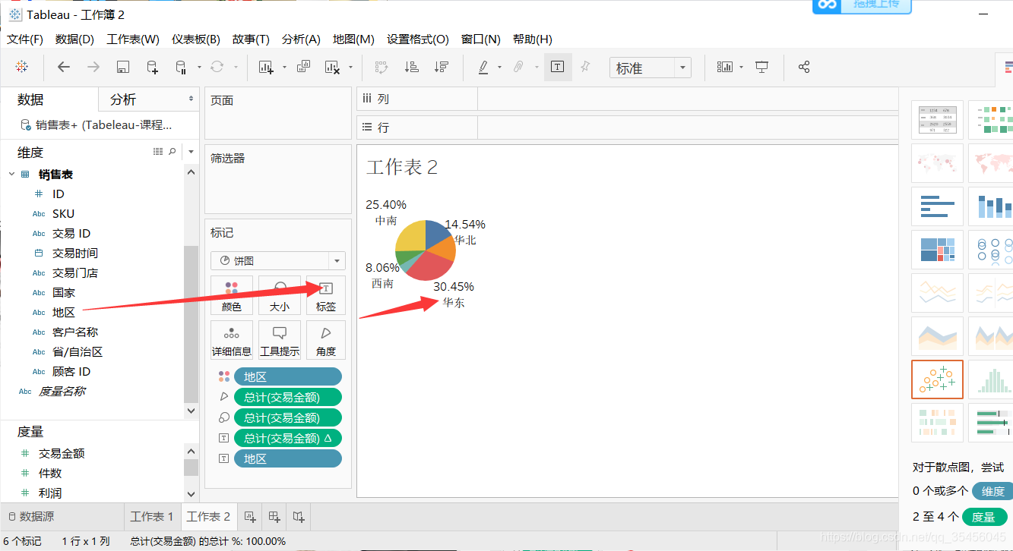1013x551 pixels.
Task: Click the Size card in Marks
Action: tap(279, 295)
